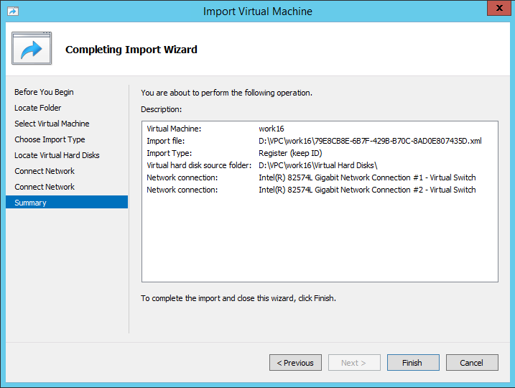
Task: Cancel the import wizard
Action: tap(472, 363)
